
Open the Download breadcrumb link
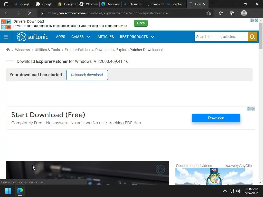103,50
